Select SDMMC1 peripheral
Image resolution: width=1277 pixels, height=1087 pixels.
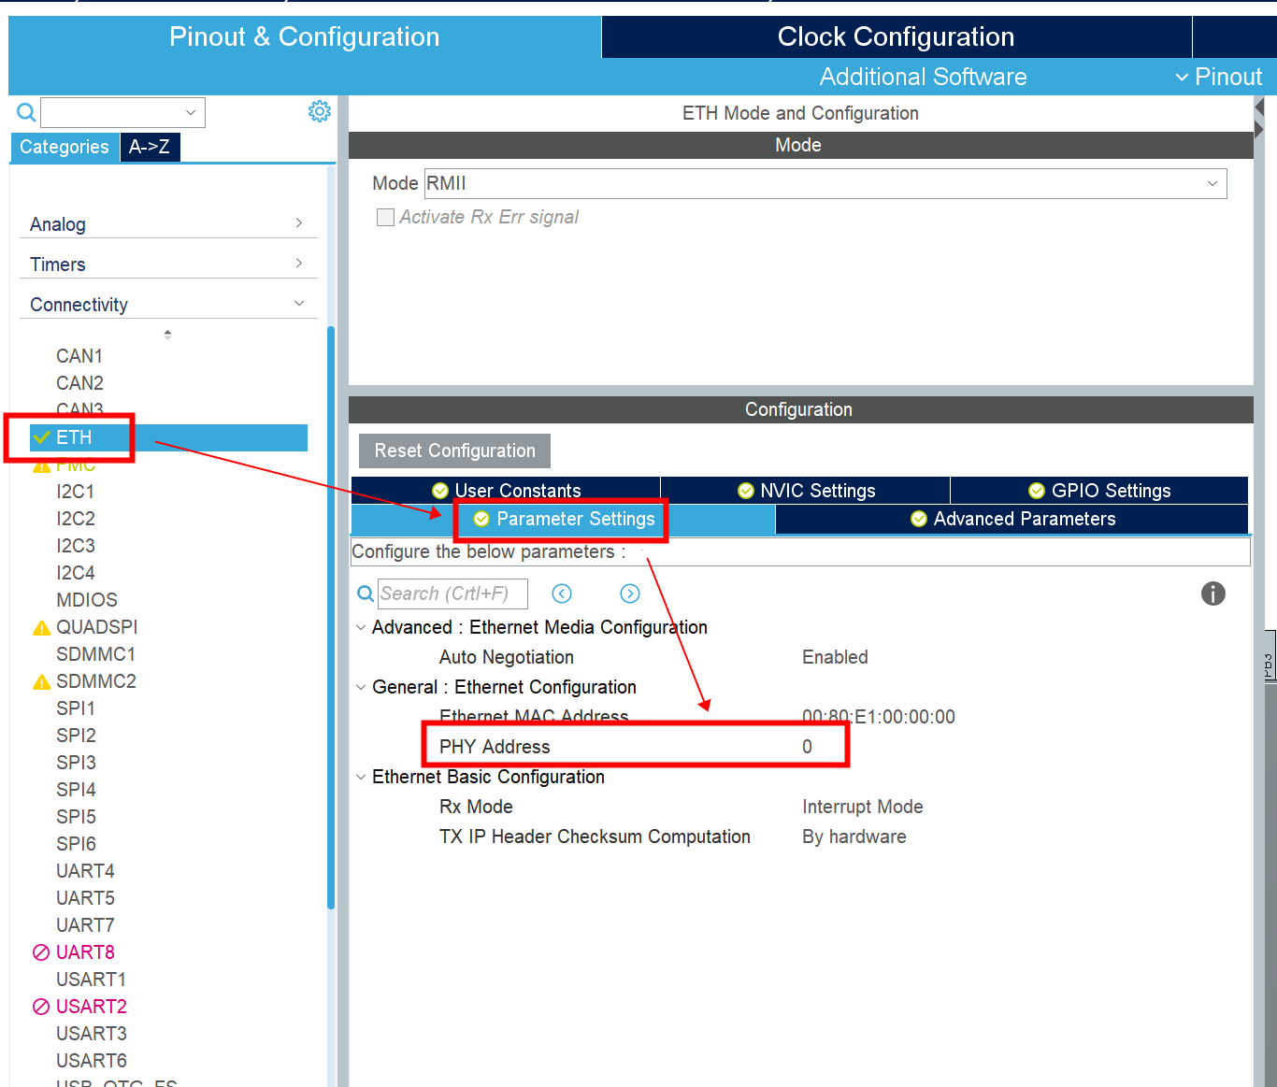point(95,654)
